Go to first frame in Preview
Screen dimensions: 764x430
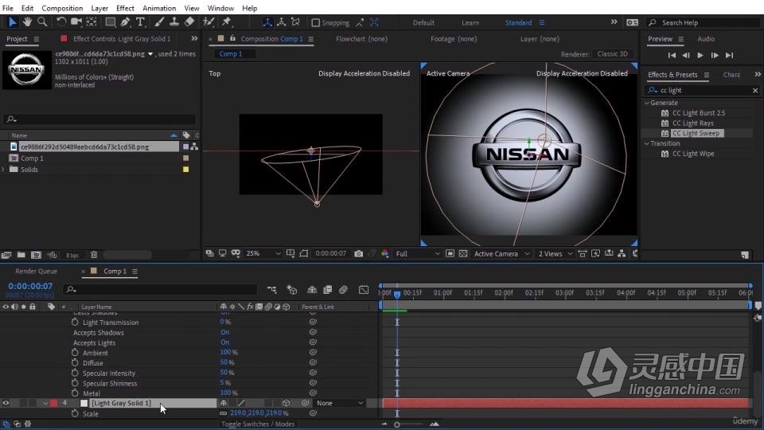[672, 56]
